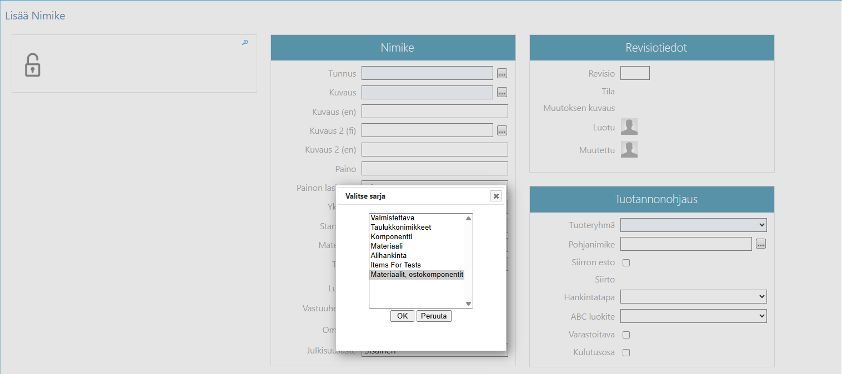
Task: Toggle the Varastoitava checkbox
Action: (627, 335)
